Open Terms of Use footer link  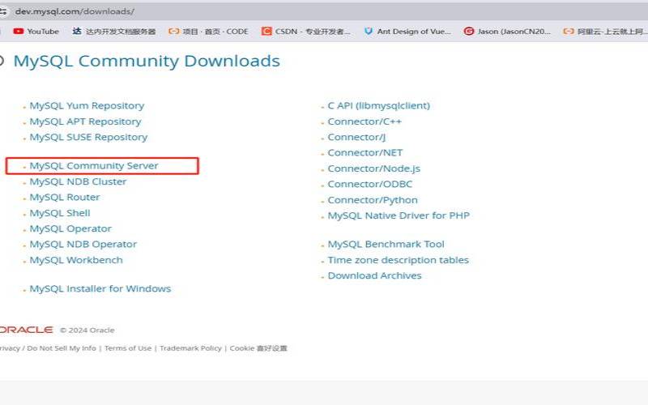click(128, 348)
